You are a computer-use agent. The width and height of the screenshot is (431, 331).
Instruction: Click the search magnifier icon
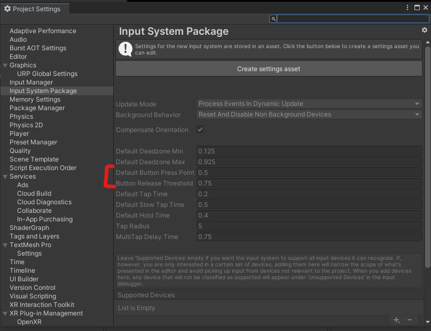coord(273,19)
